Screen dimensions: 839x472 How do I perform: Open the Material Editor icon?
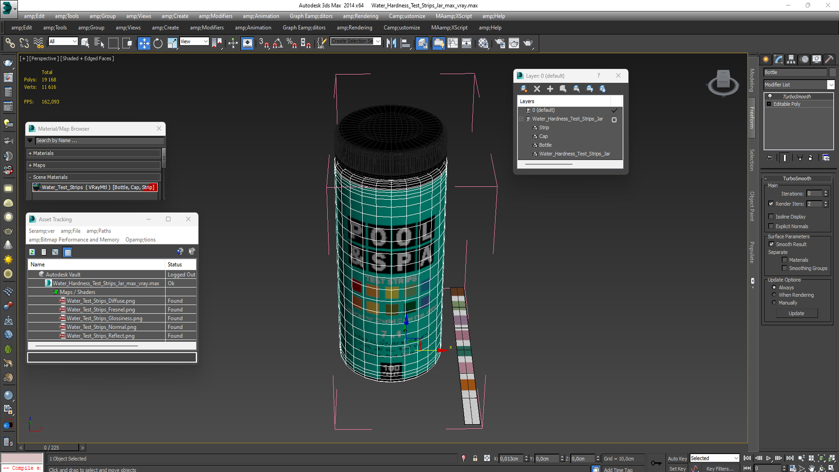483,43
